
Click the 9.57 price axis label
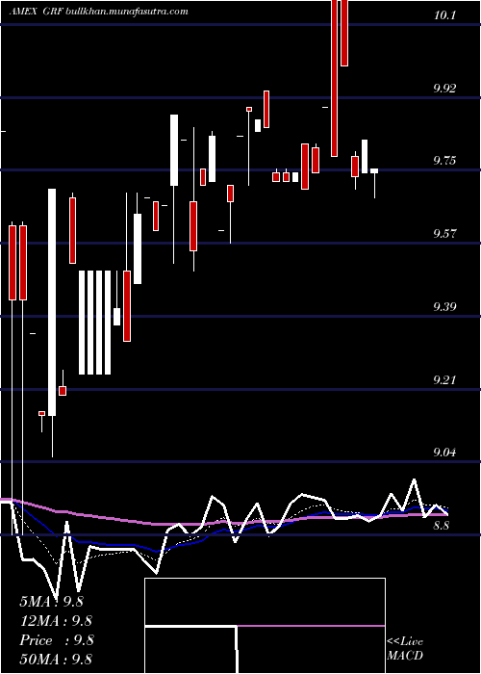[444, 234]
